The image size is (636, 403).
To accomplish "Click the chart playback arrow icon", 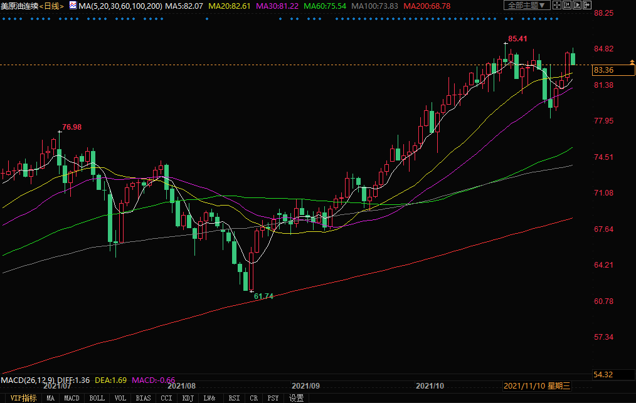I will pyautogui.click(x=577, y=5).
